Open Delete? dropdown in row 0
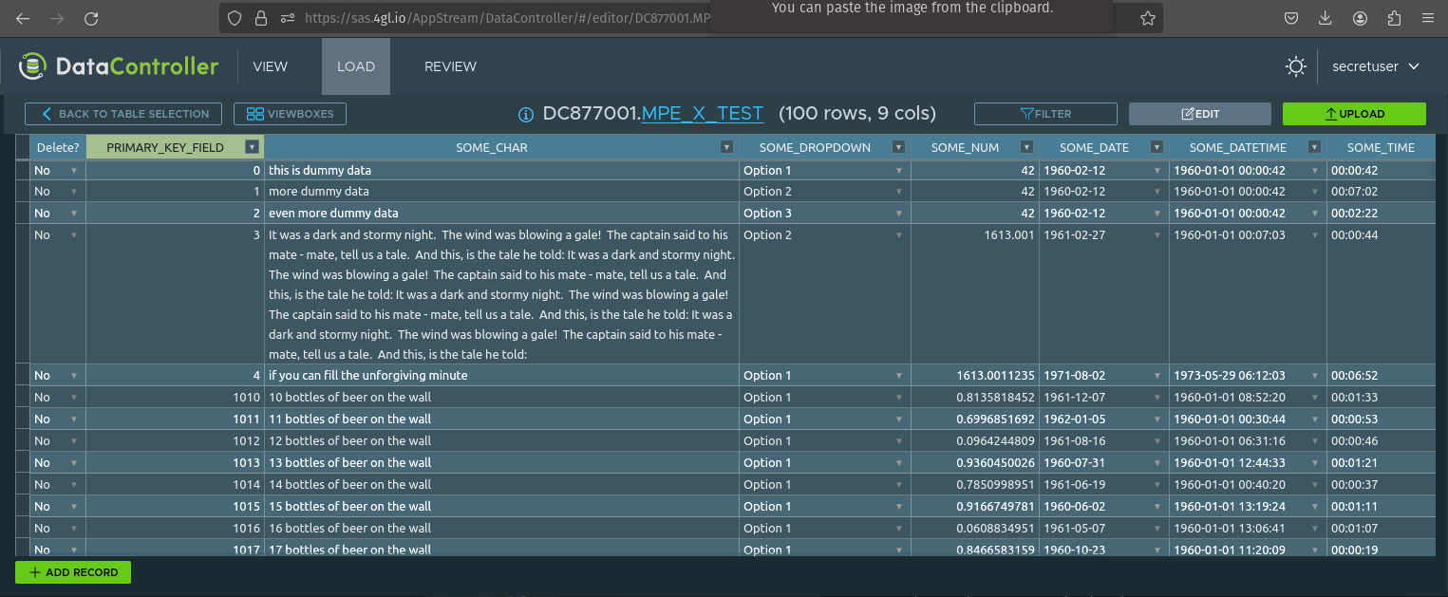1448x597 pixels. point(73,171)
